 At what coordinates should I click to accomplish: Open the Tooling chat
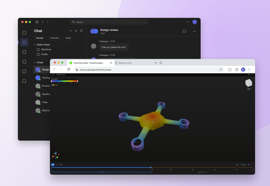[x=42, y=78]
